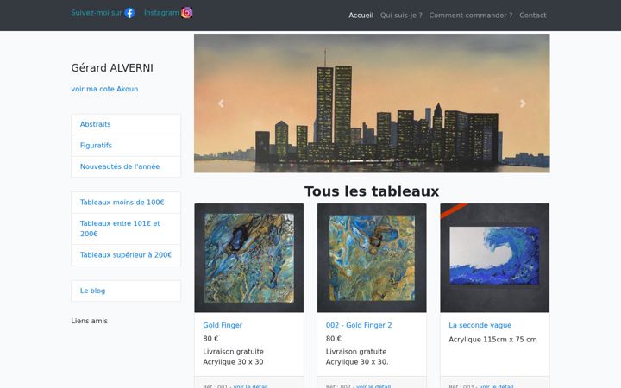621x388 pixels.
Task: Open the Facebook icon link
Action: point(129,13)
